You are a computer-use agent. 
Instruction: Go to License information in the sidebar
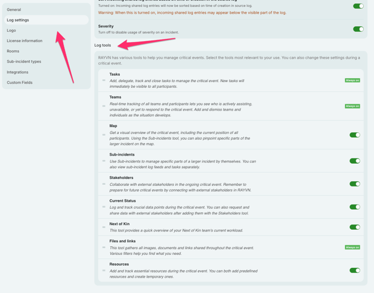pyautogui.click(x=25, y=41)
